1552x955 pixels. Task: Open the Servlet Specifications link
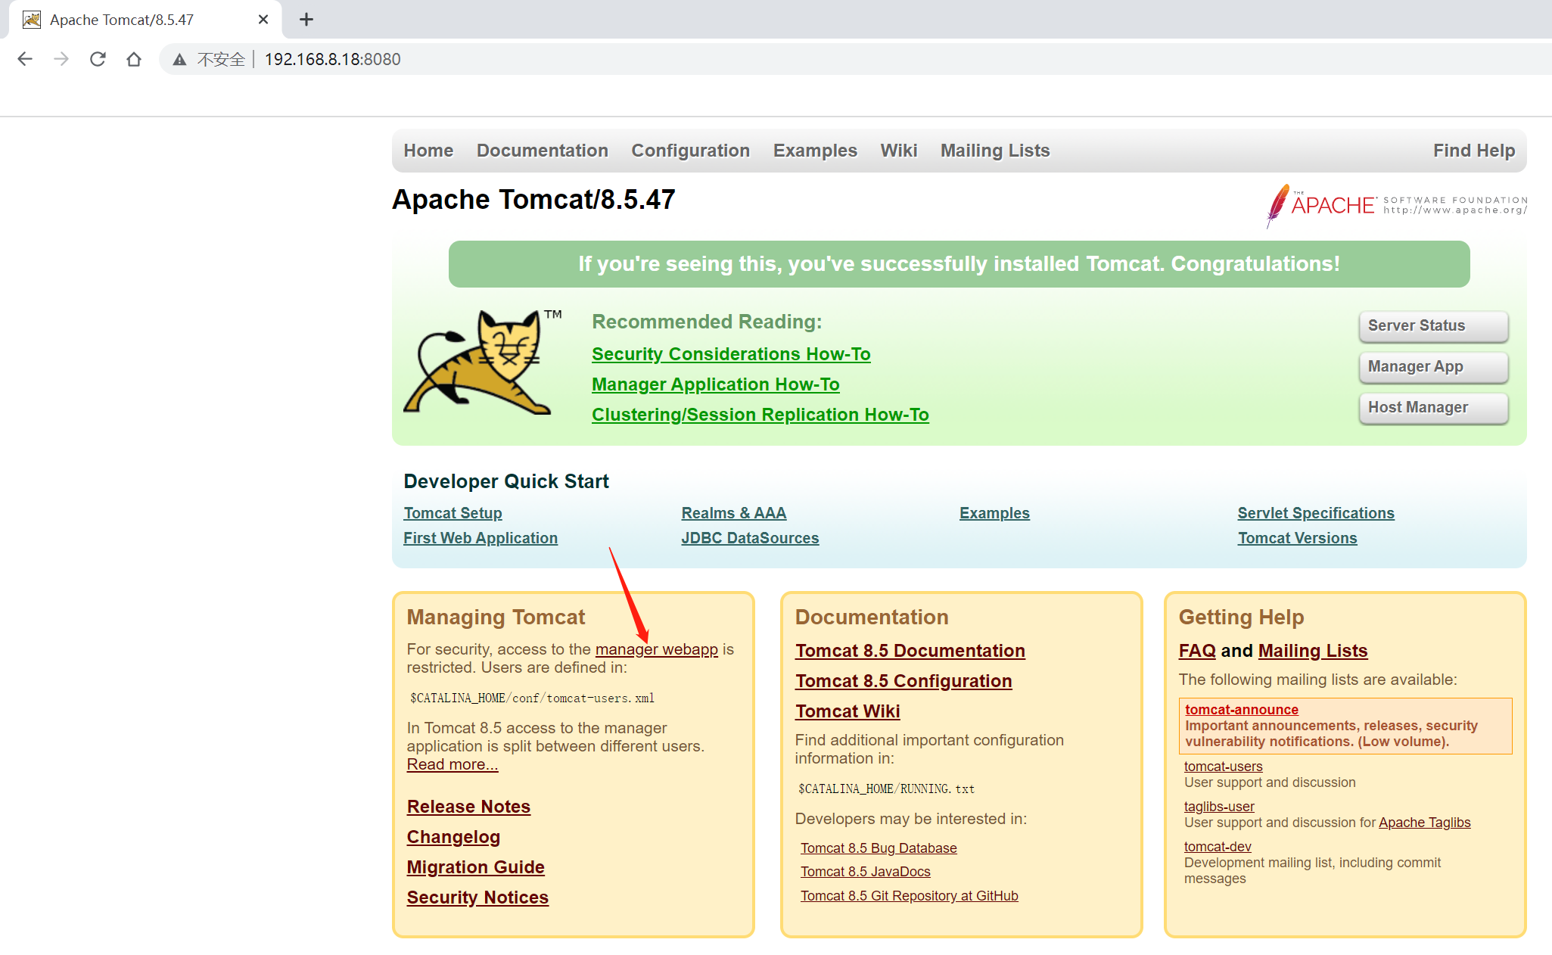pos(1316,513)
